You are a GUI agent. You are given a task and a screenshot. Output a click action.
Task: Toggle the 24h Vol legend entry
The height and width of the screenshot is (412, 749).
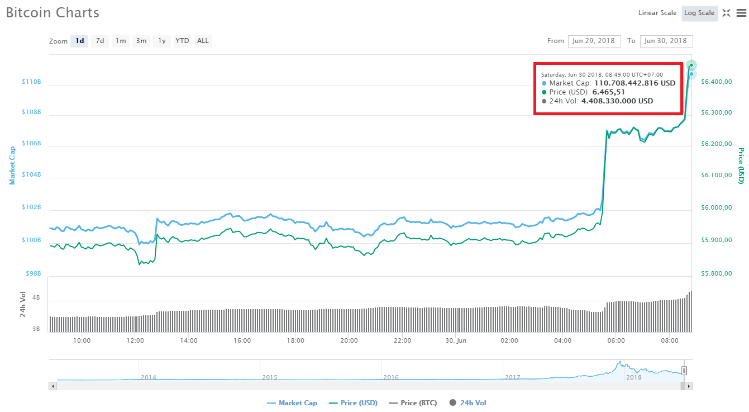click(467, 402)
